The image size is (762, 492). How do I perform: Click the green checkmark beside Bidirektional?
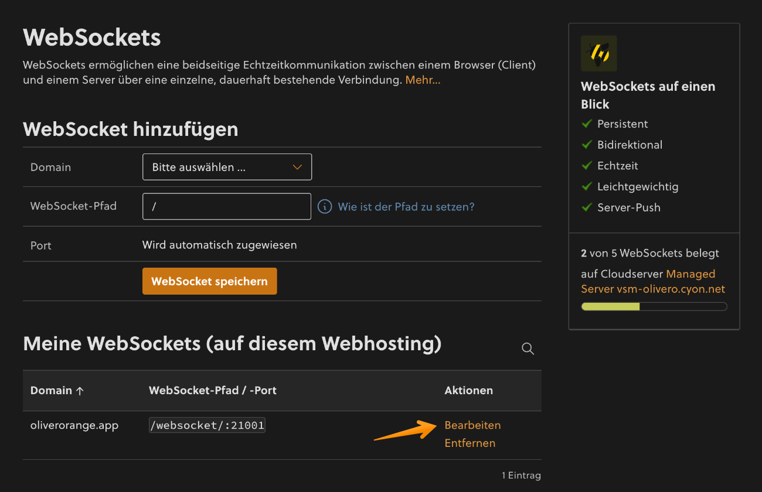587,145
